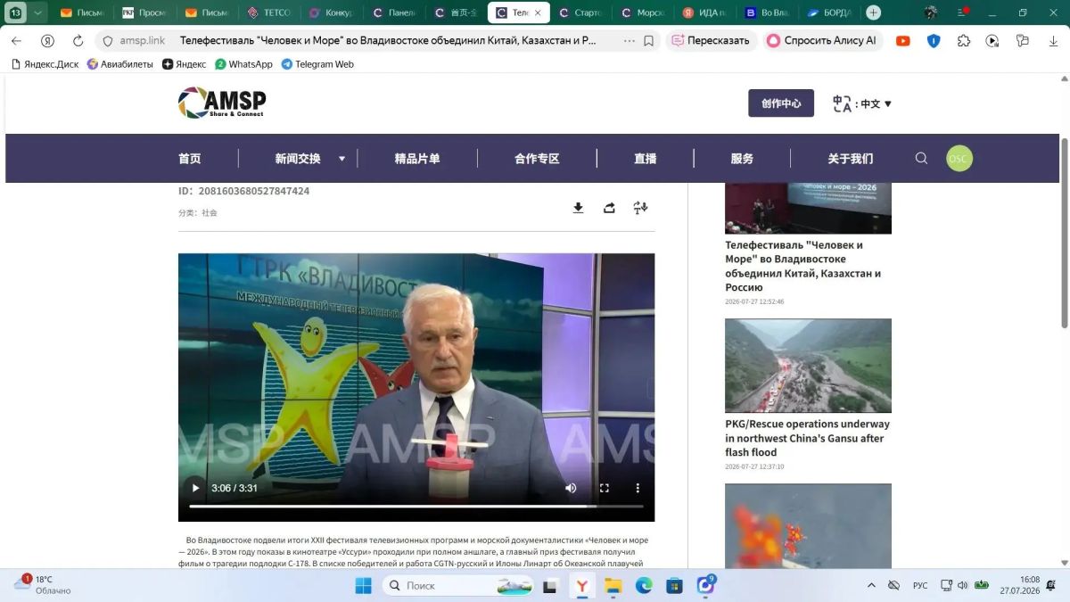Open 服务 navigation item

coord(742,158)
